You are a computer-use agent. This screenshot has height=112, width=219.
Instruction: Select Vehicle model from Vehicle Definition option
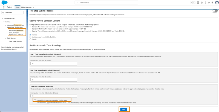30,37
